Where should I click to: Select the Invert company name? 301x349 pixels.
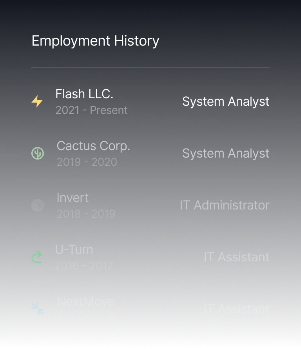click(73, 198)
